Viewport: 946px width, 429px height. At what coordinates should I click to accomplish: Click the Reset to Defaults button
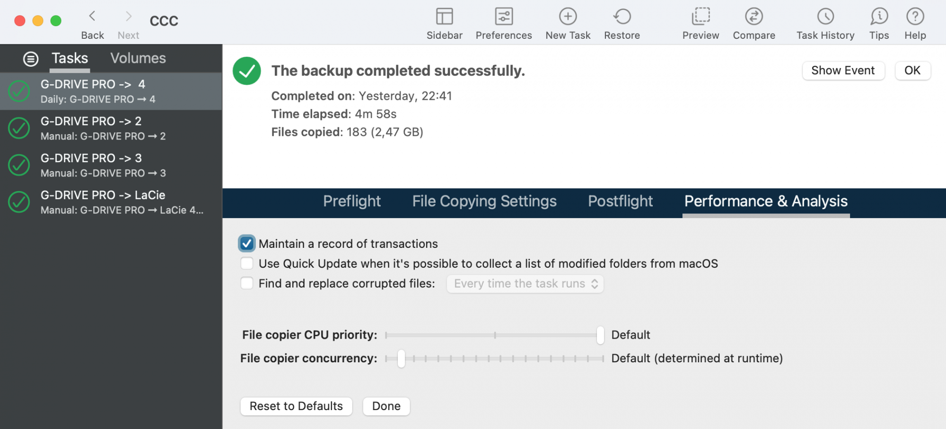296,406
